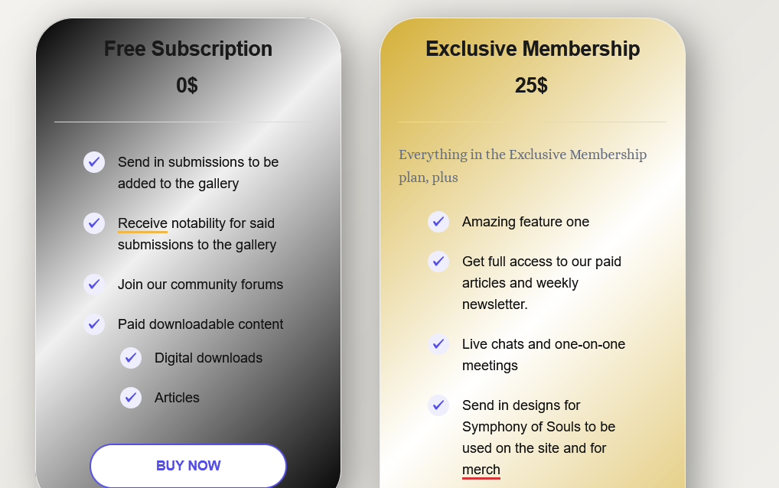Click the underlined word "Receive"
Image resolution: width=779 pixels, height=488 pixels.
142,223
